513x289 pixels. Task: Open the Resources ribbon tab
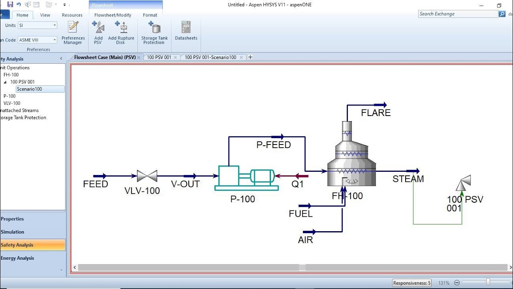pyautogui.click(x=72, y=15)
